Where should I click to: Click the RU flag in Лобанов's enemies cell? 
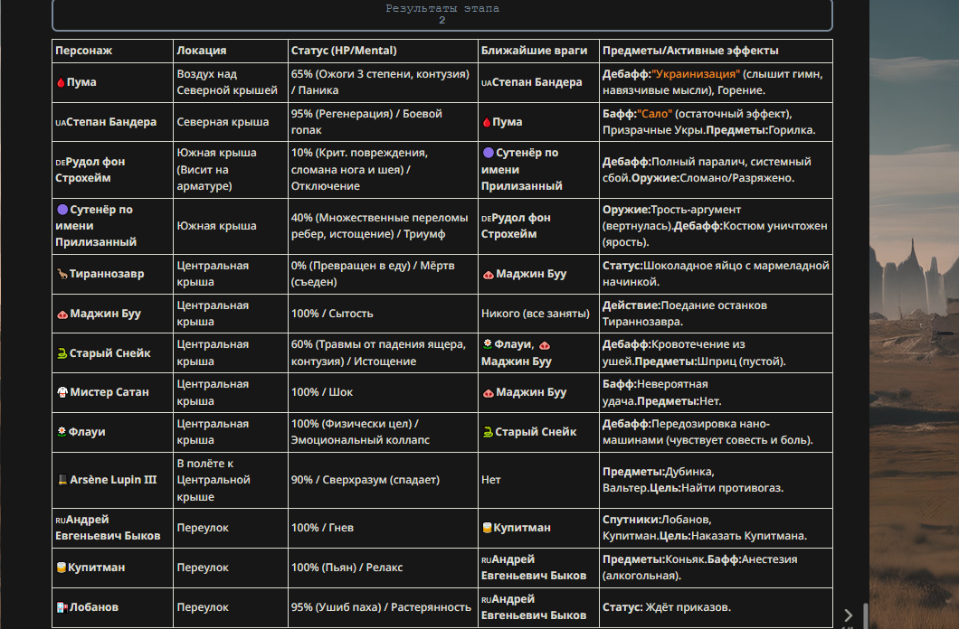point(486,600)
